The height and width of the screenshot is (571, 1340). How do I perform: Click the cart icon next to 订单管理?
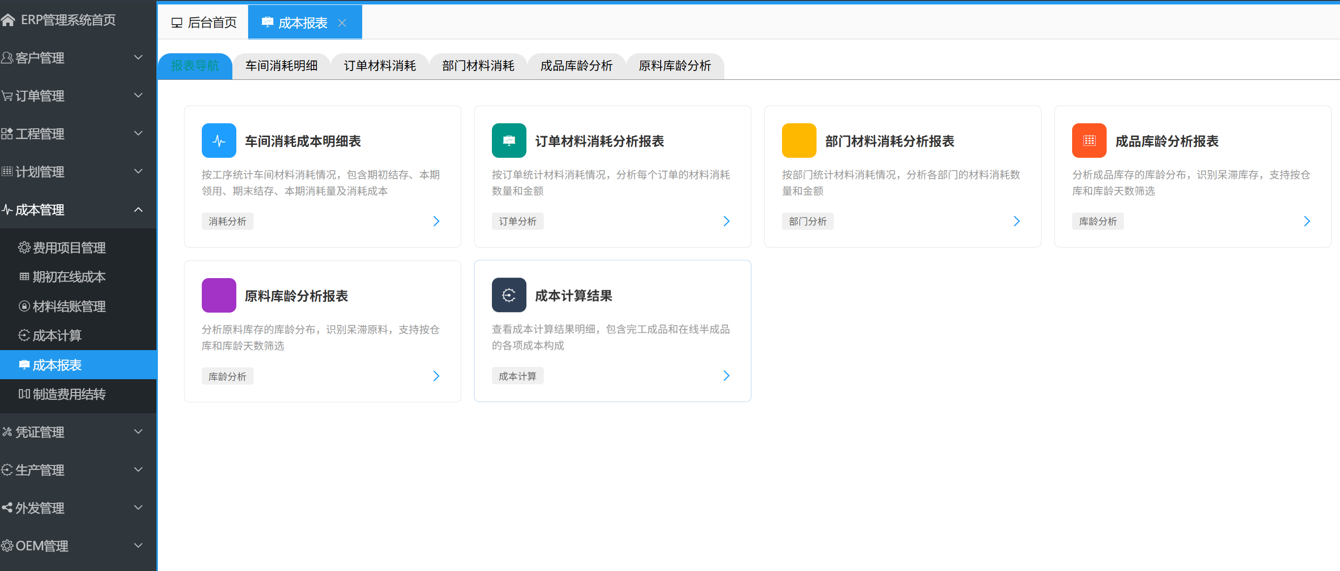point(7,96)
